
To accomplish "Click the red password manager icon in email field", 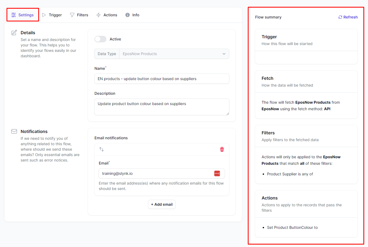I will 217,173.
